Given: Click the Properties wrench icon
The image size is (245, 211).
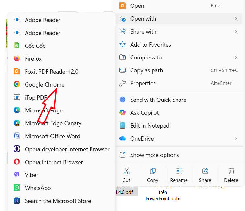Looking at the screenshot, I should pos(122,83).
